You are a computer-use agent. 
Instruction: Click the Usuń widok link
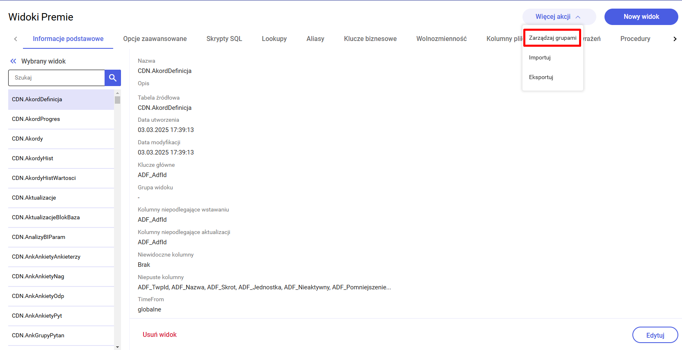tap(160, 334)
